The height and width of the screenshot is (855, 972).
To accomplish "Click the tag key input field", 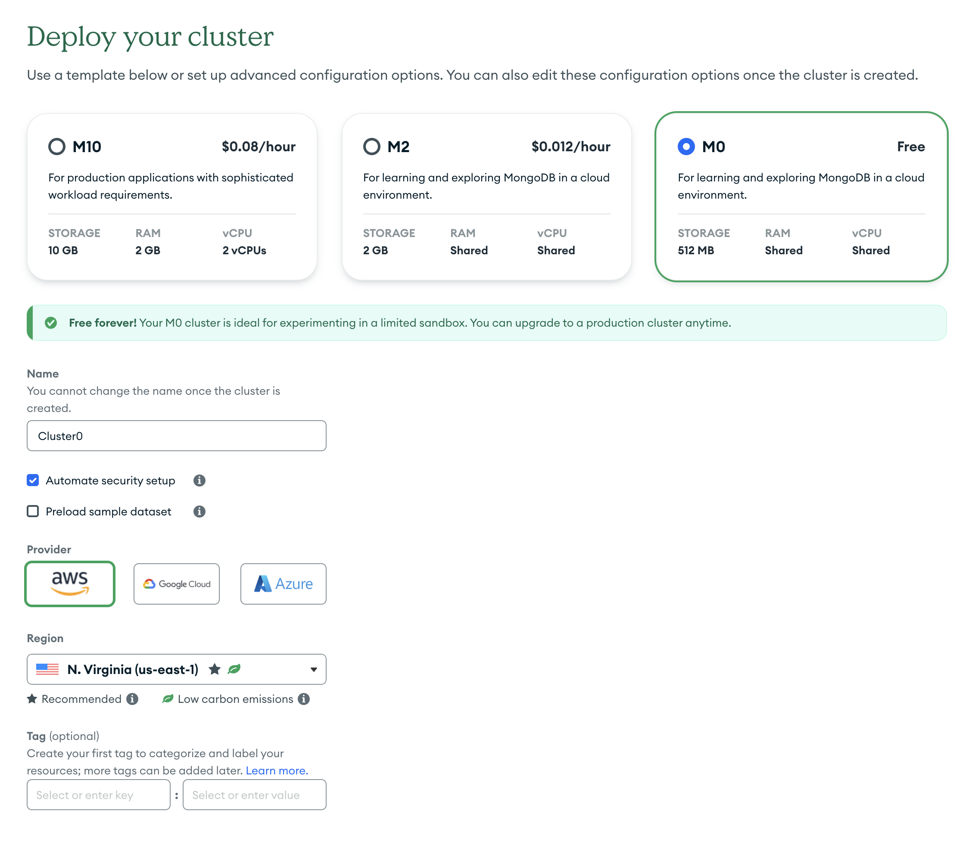I will [98, 795].
